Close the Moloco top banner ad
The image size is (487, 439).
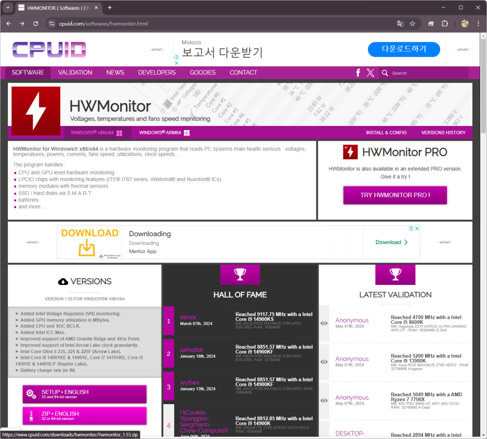pos(176,63)
